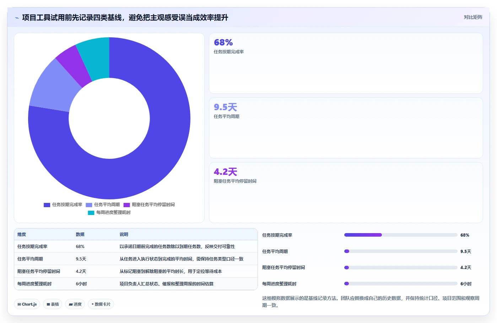Viewport: 497px width, 323px height.
Task: Click the 数据 column header
Action: click(x=80, y=235)
